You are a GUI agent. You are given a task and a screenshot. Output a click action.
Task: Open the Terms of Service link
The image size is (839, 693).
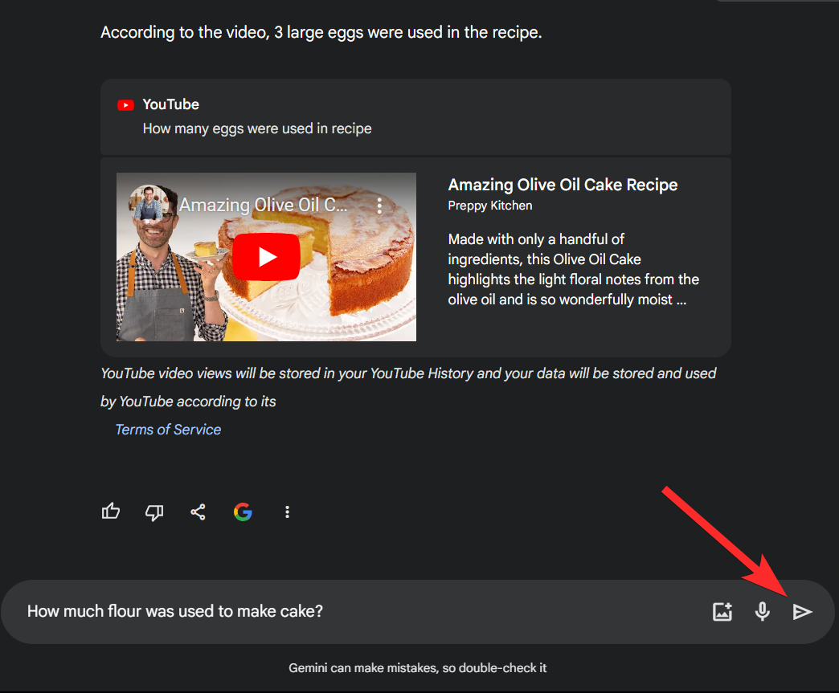168,430
